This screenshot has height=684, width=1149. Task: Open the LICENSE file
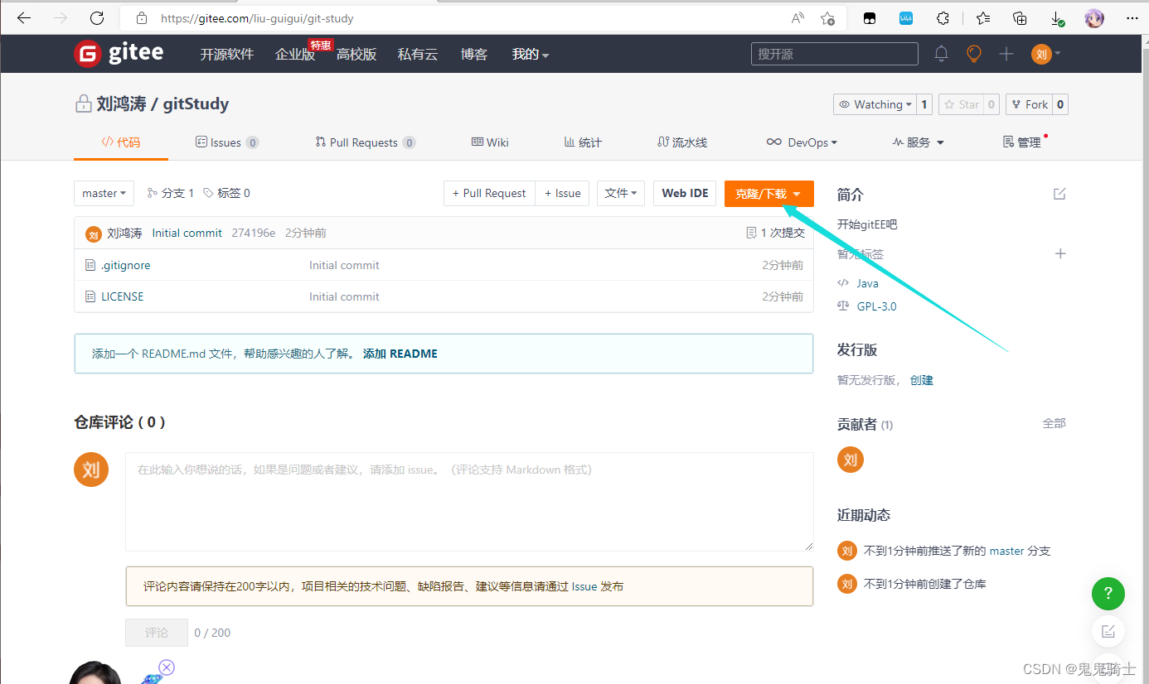(x=122, y=296)
